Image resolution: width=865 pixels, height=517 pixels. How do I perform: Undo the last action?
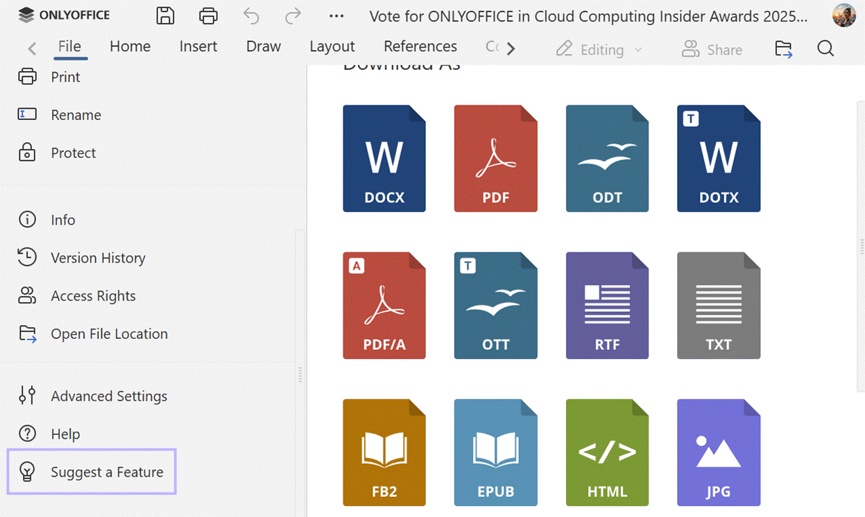[x=251, y=16]
